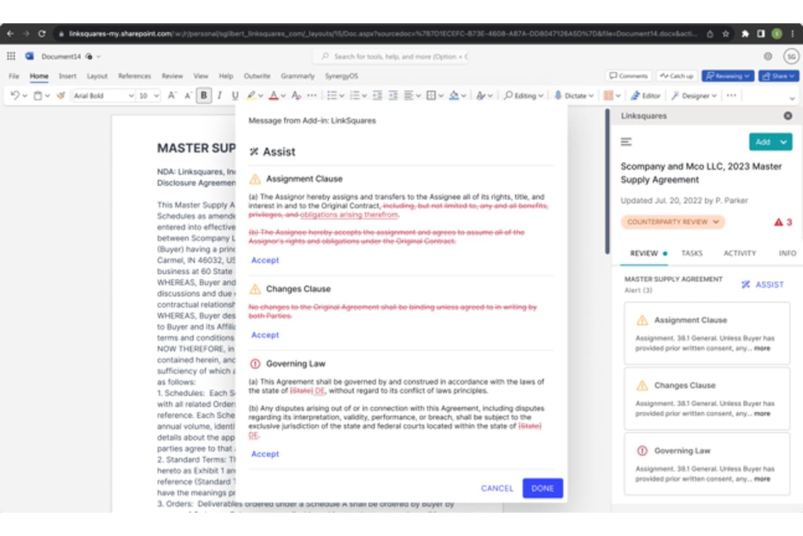Open the Editor tool
803x536 pixels.
click(646, 96)
